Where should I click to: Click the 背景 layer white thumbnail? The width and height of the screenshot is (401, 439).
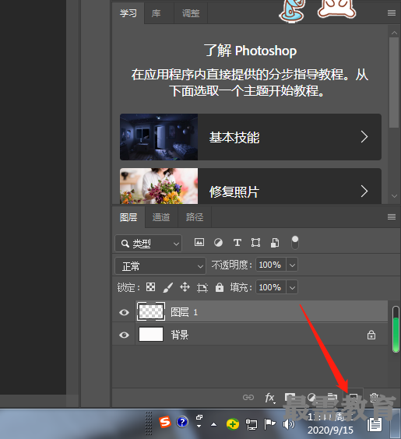151,334
